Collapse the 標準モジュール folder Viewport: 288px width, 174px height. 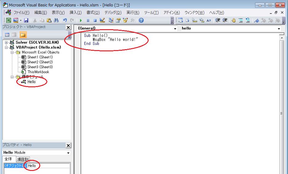click(12, 77)
